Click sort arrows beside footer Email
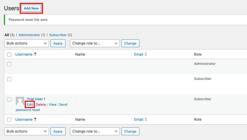This screenshot has height=140, width=247. pyautogui.click(x=146, y=119)
